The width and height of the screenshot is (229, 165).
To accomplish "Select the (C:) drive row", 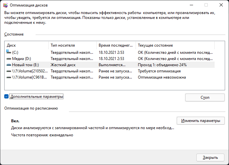I will (110, 52).
